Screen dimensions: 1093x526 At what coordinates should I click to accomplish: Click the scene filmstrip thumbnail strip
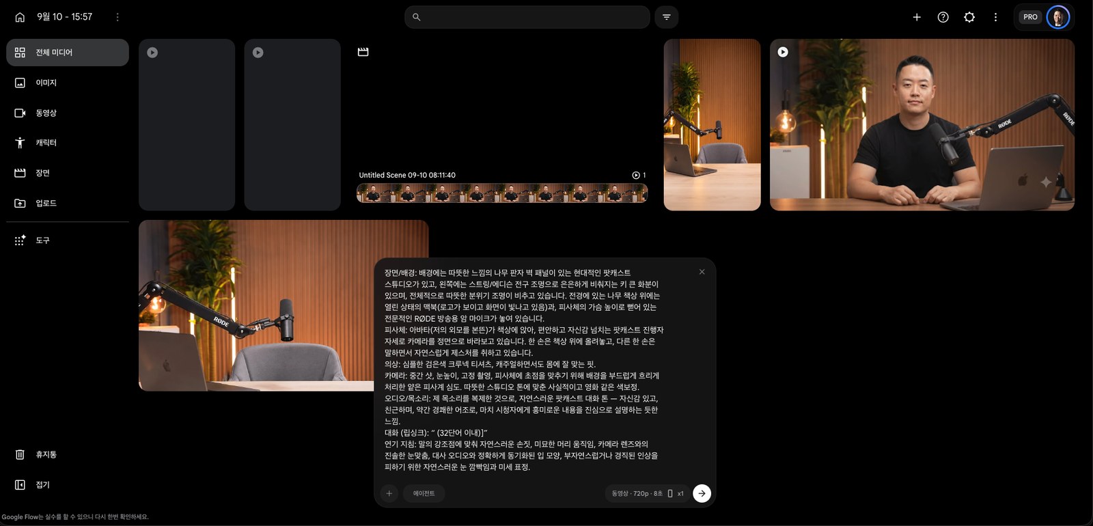(502, 193)
